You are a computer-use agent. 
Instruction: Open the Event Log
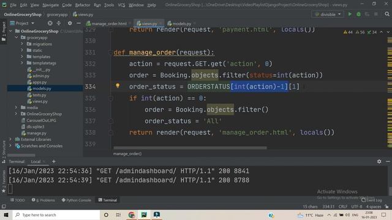(x=372, y=200)
